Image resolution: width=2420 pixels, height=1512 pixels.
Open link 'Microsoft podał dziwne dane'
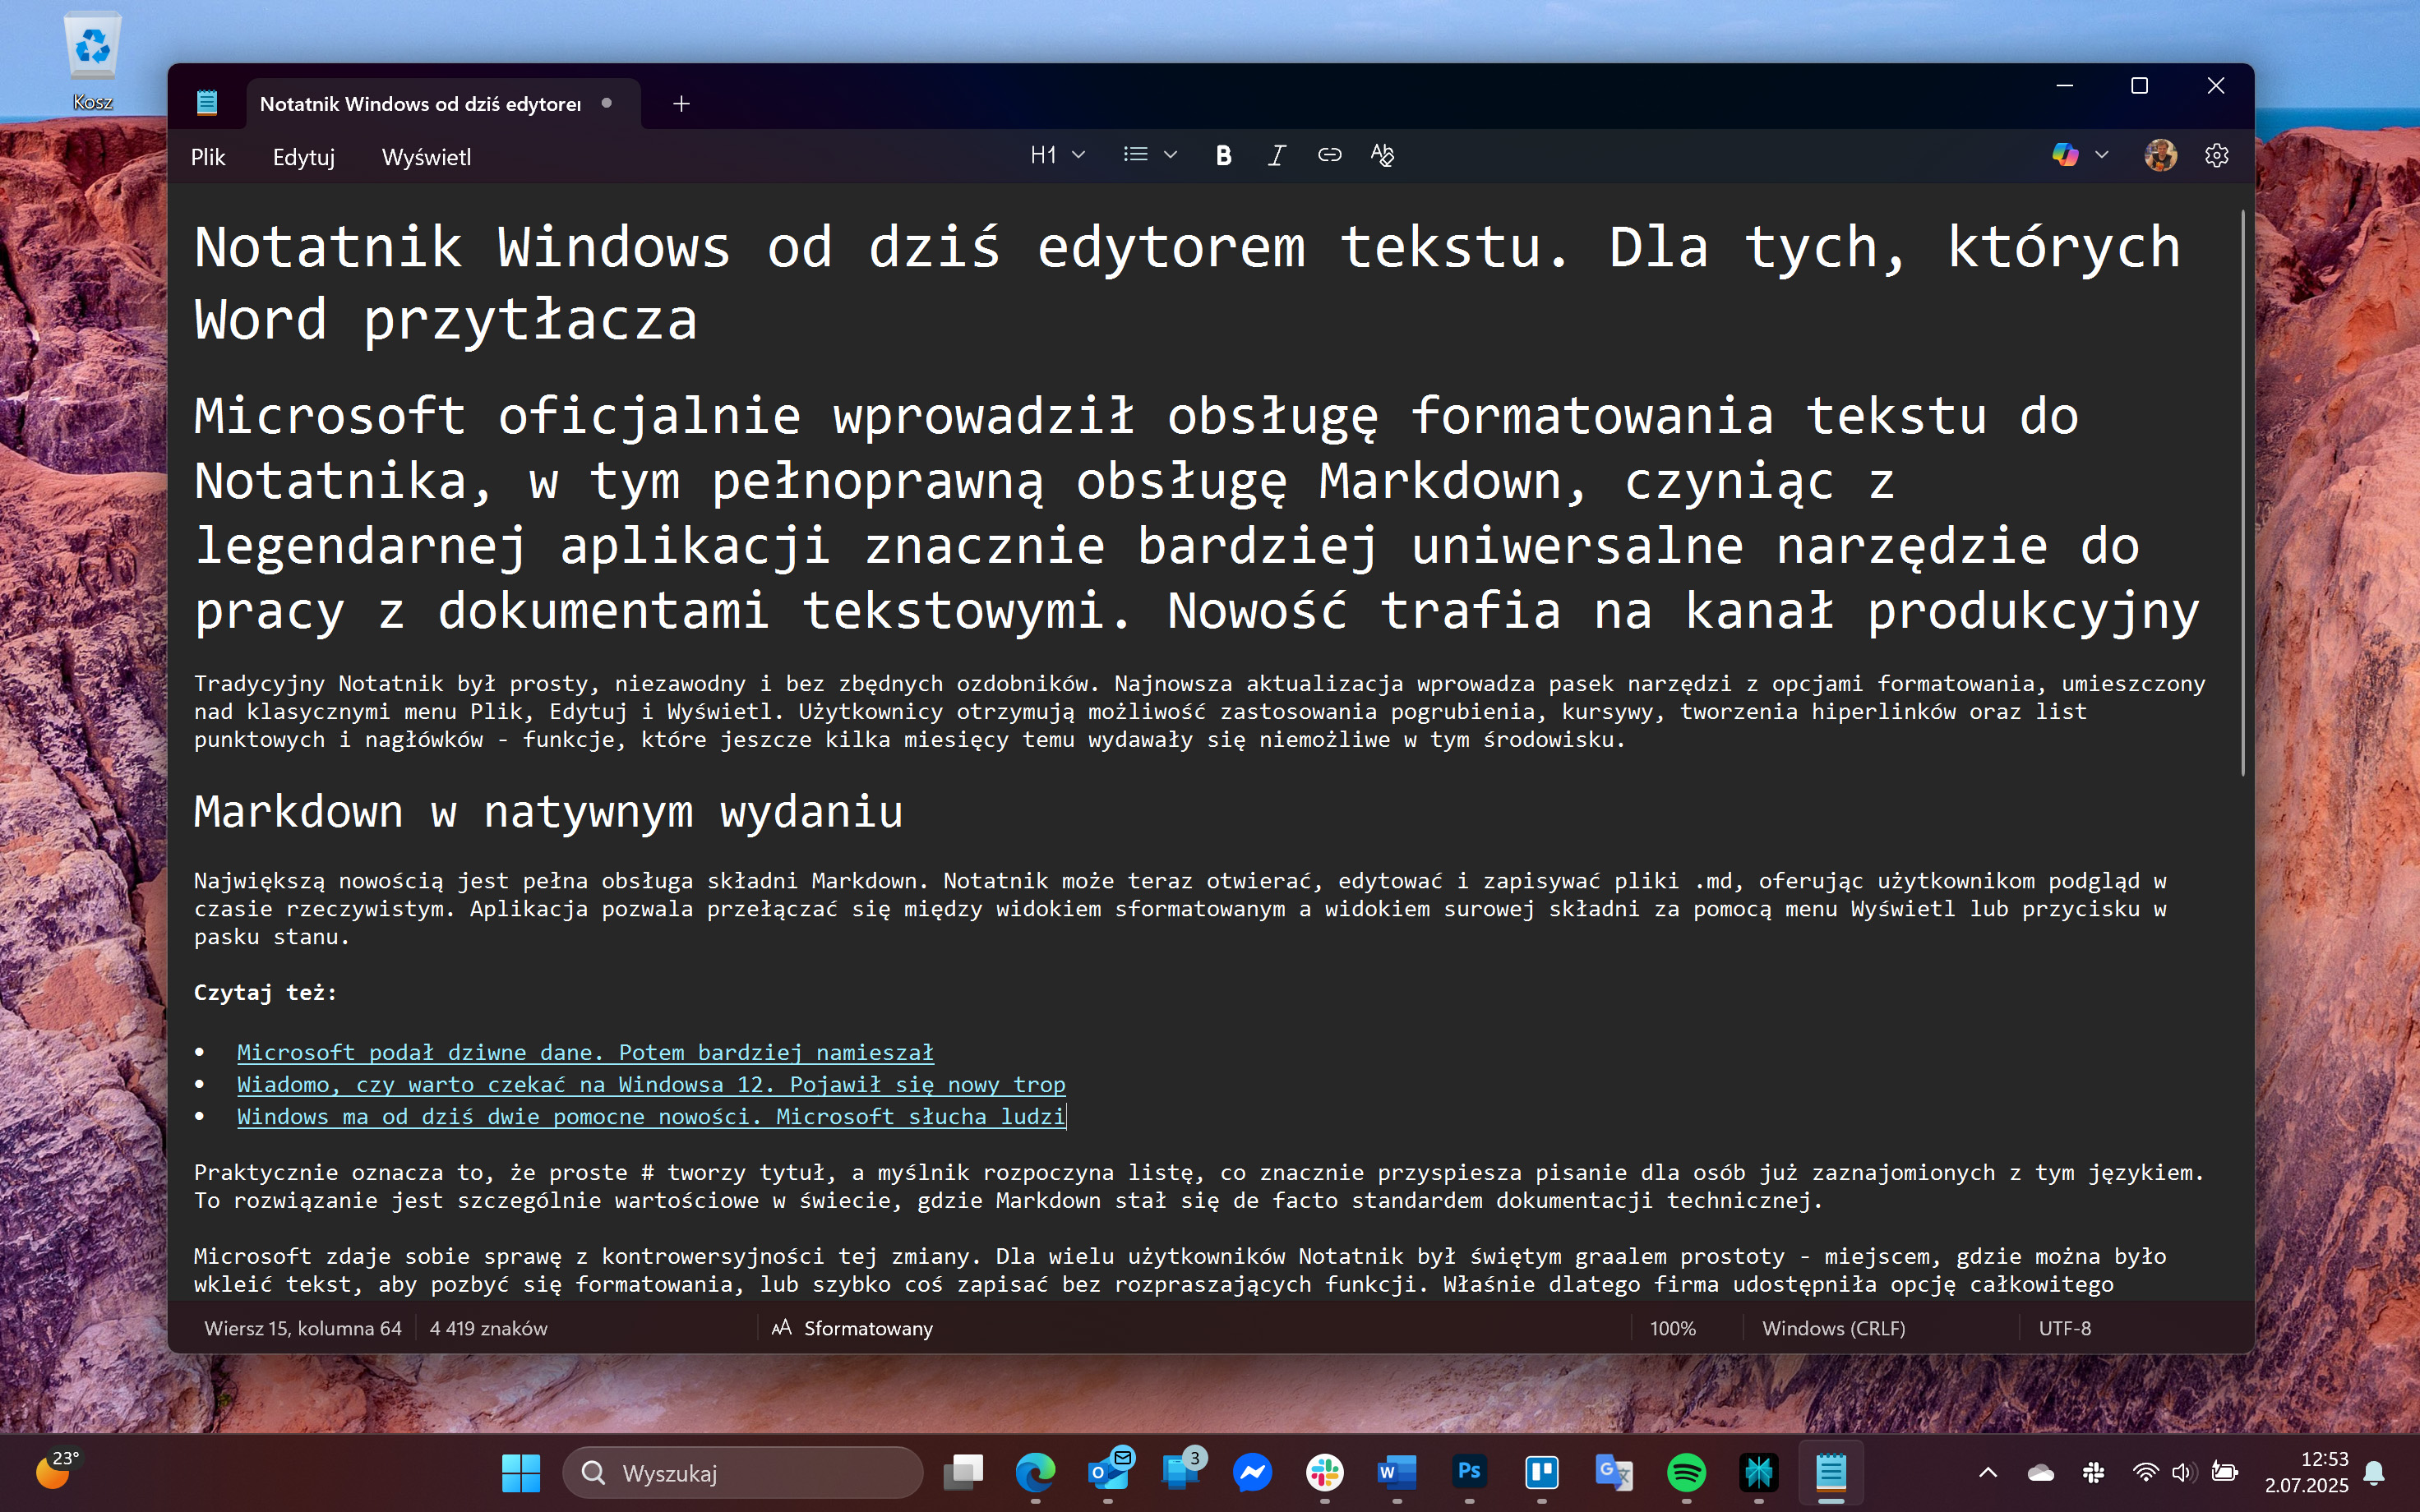point(585,1052)
